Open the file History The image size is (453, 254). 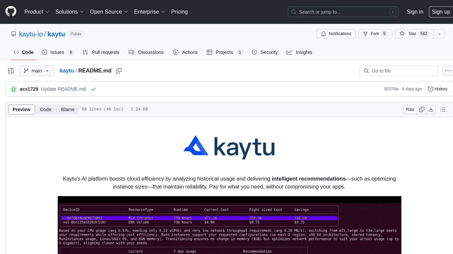(x=437, y=89)
